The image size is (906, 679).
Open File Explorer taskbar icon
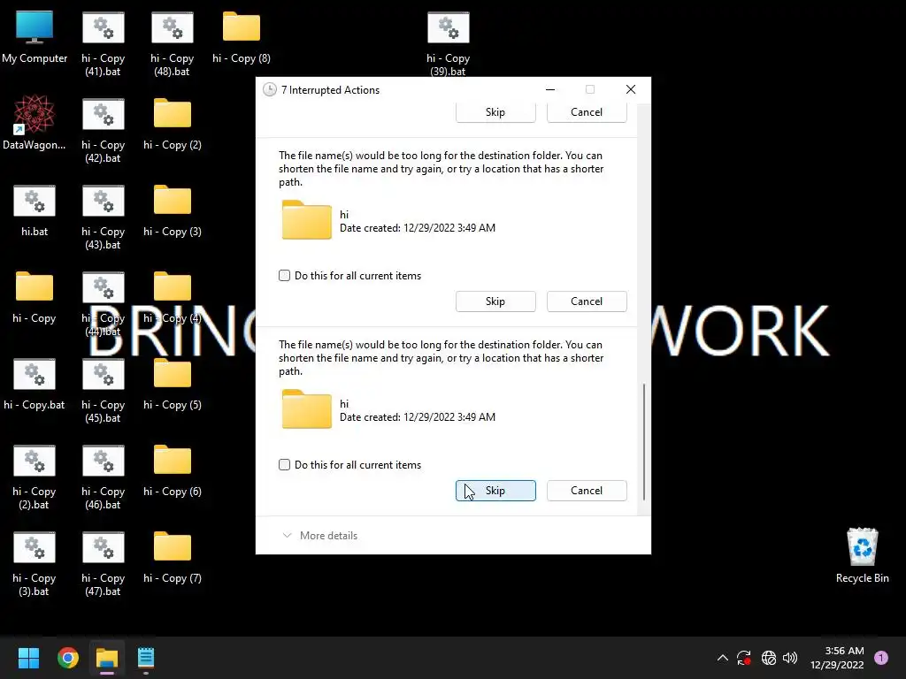click(x=107, y=658)
